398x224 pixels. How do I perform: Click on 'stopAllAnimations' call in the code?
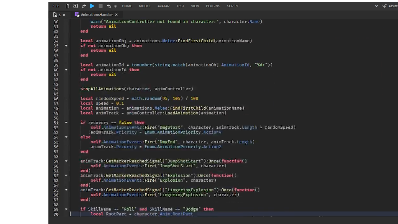[102, 89]
